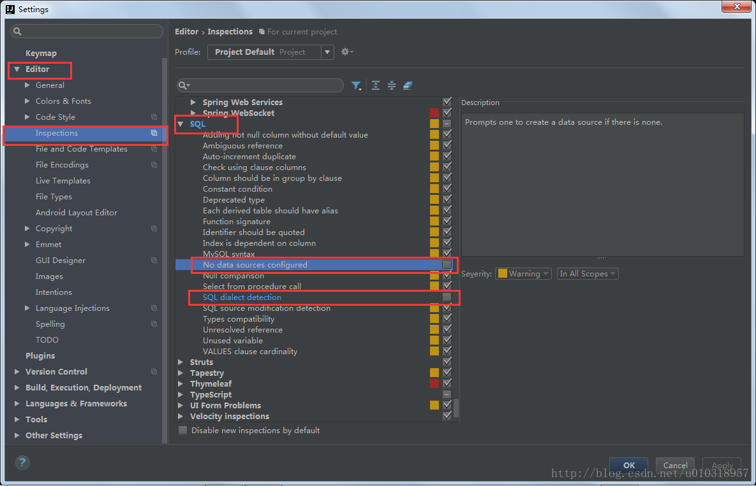This screenshot has width=756, height=486.
Task: Uncheck the Unused variable inspection checkbox
Action: tap(447, 340)
